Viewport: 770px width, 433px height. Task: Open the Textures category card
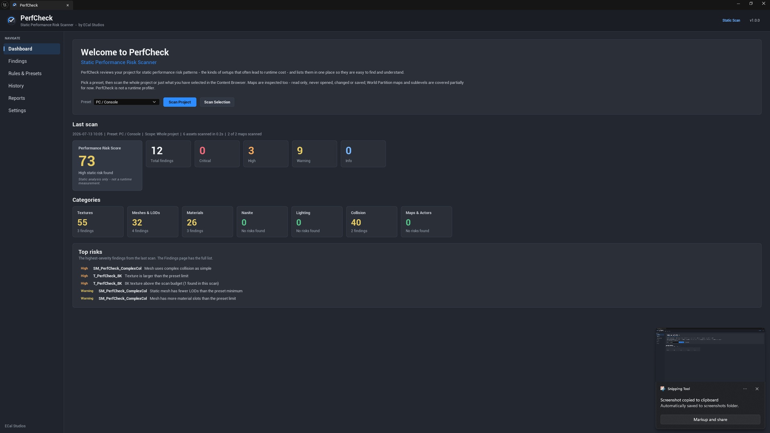coord(98,222)
